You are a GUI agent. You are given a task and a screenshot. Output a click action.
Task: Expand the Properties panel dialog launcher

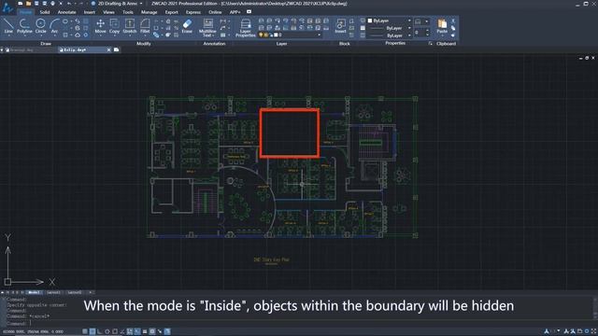point(430,44)
